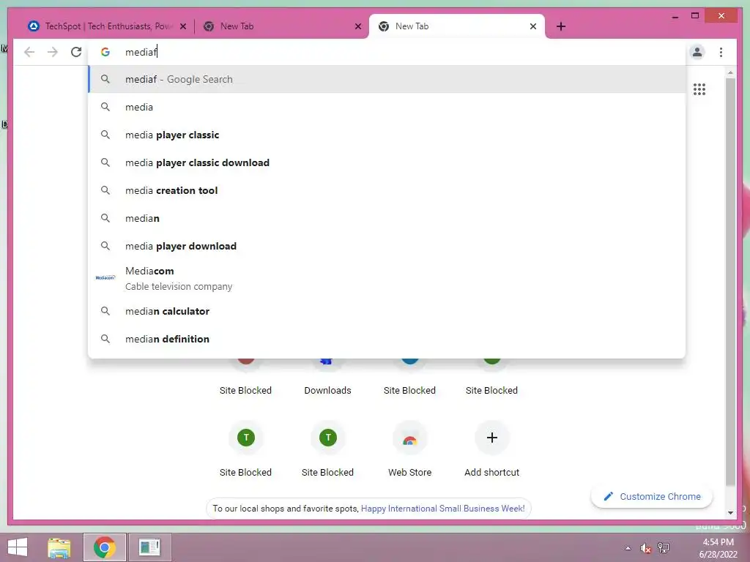Click Customize Chrome button
The height and width of the screenshot is (562, 750).
point(652,497)
